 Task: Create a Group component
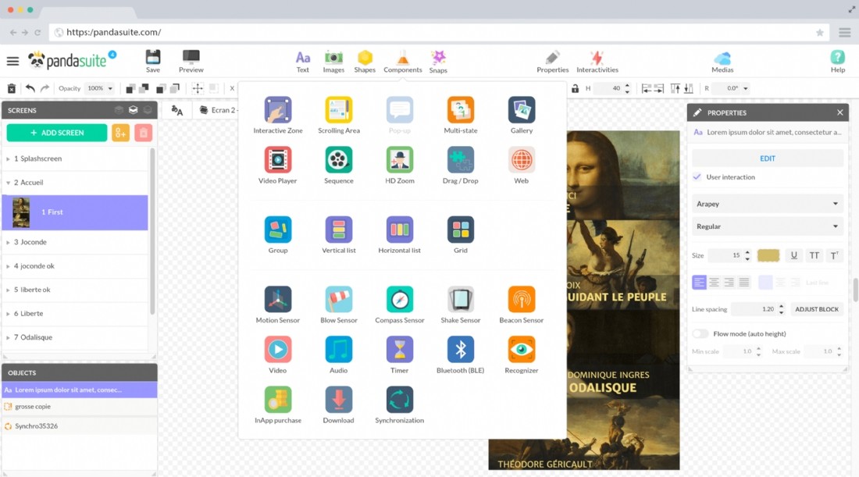[278, 230]
